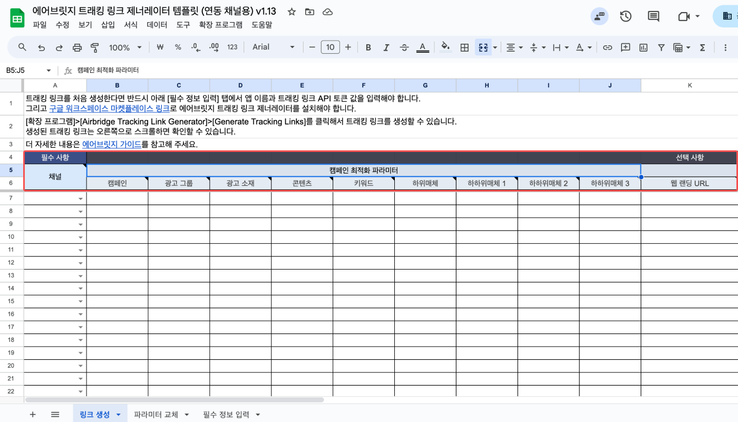
Task: Toggle strikethrough formatting
Action: 404,47
